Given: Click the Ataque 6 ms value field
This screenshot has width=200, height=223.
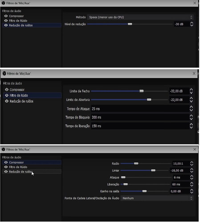Looking at the screenshot, I should click(181, 177).
